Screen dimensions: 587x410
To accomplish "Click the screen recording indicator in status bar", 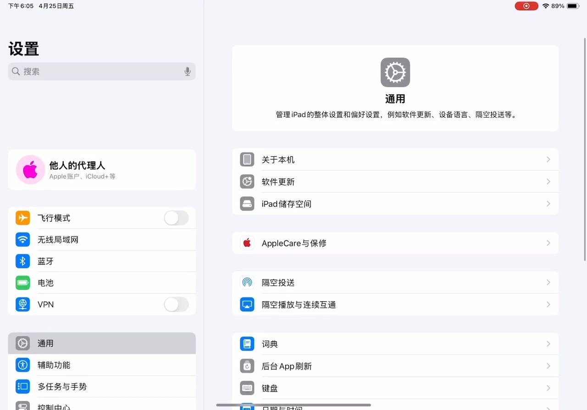I will click(x=526, y=6).
